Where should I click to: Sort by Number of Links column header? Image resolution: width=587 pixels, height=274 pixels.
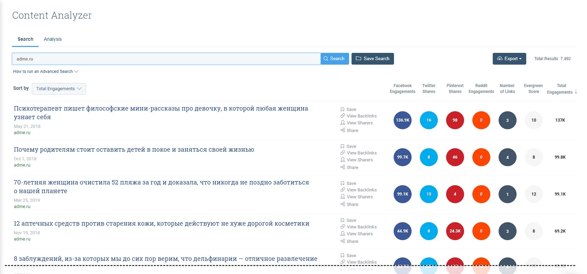click(x=507, y=88)
